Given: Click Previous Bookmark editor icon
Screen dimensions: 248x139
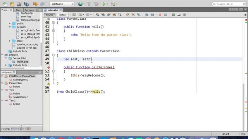Looking at the screenshot, I should [x=127, y=15].
